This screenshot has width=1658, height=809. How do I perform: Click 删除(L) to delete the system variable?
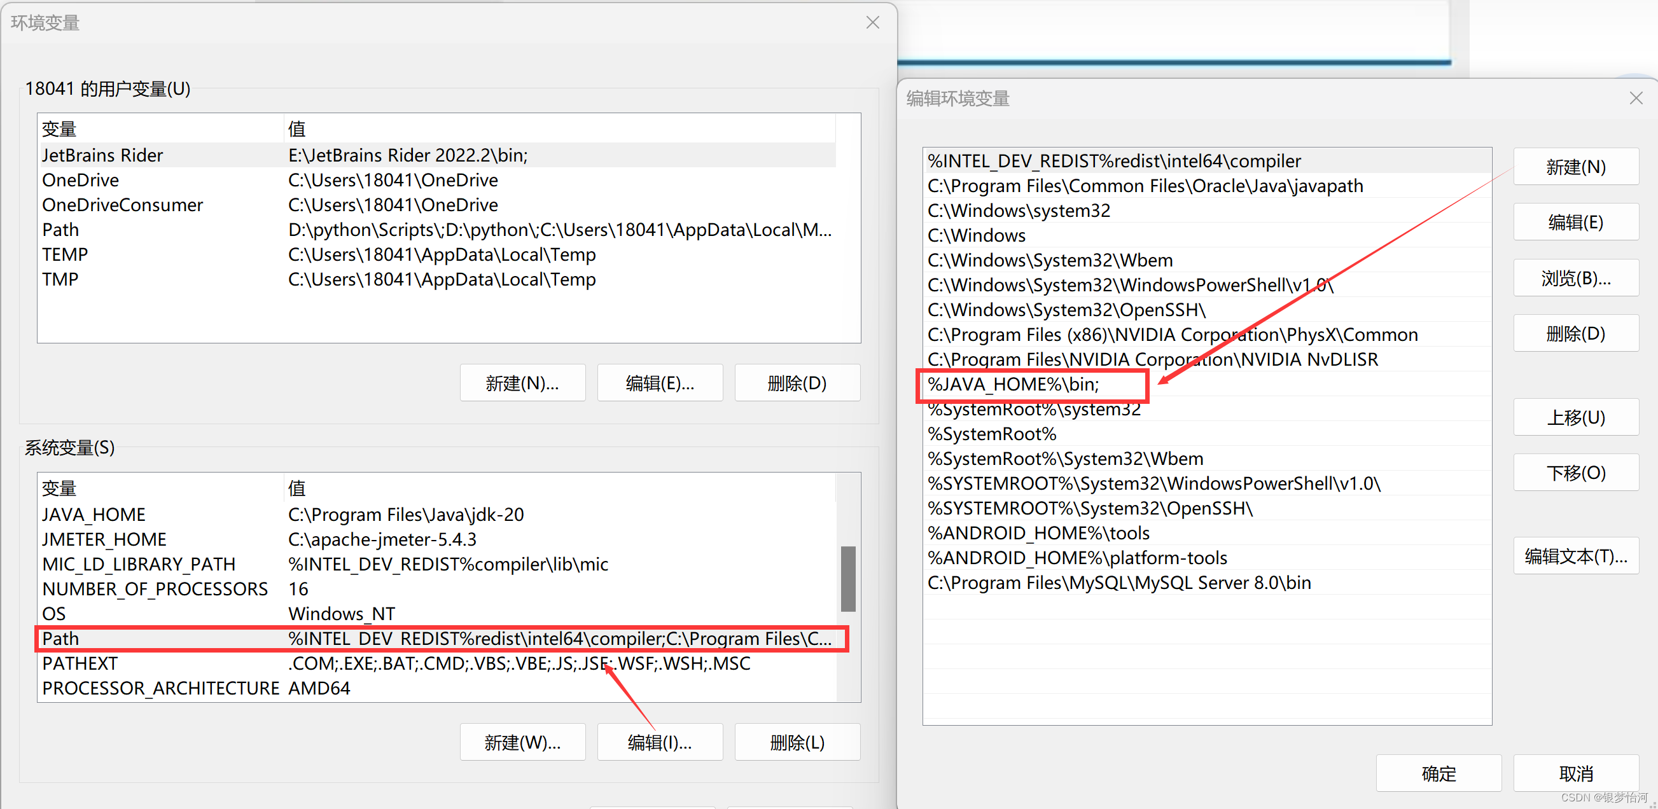797,742
